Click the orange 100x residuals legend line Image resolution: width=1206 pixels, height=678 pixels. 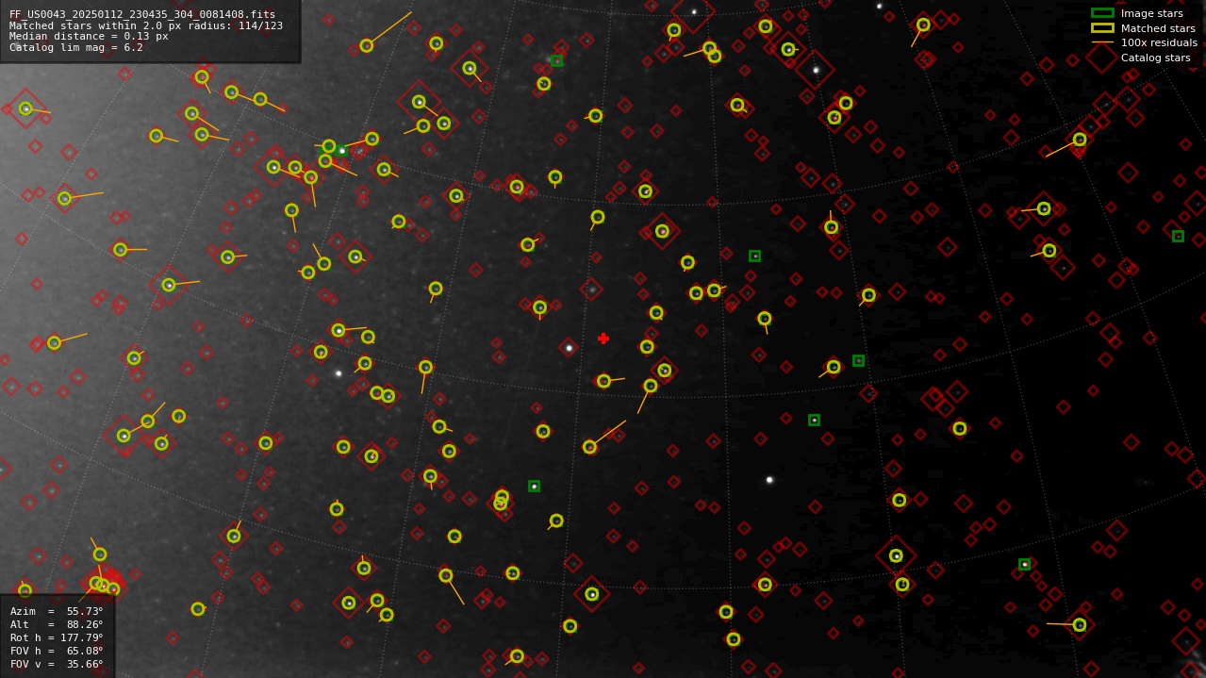click(x=1102, y=42)
